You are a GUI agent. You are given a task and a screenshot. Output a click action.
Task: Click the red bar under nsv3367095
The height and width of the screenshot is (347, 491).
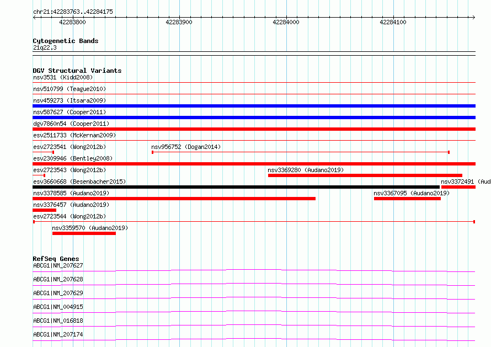(x=407, y=199)
